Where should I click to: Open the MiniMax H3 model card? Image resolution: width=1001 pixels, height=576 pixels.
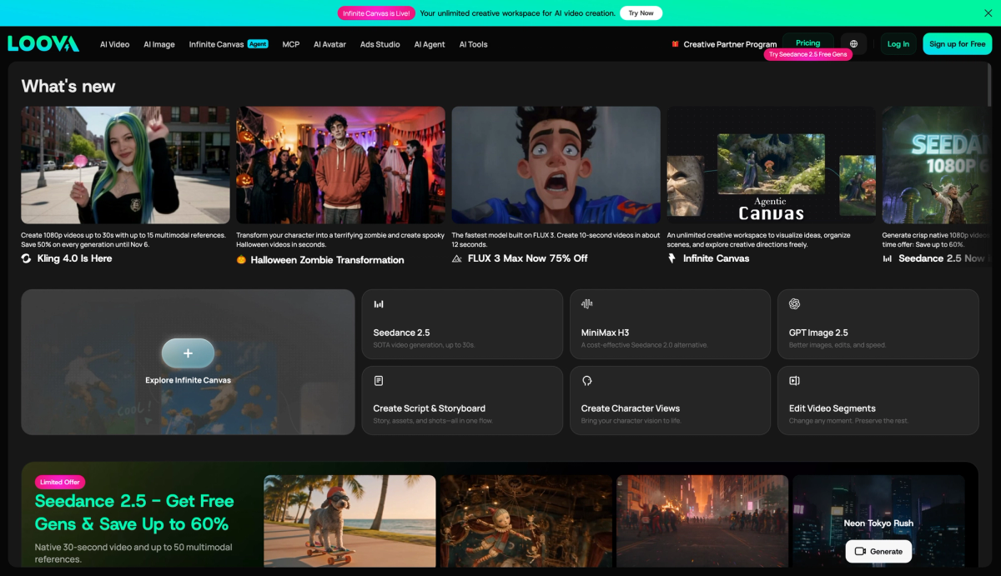tap(670, 324)
